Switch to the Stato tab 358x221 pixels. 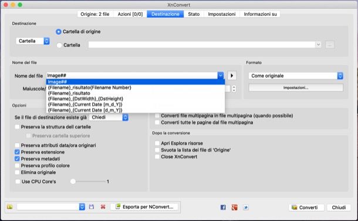click(x=194, y=14)
